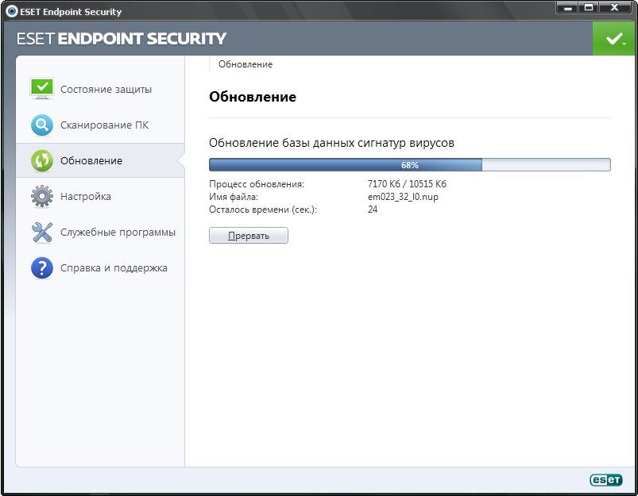The image size is (638, 496).
Task: Click the Обновление breadcrumb at the top
Action: coord(245,64)
